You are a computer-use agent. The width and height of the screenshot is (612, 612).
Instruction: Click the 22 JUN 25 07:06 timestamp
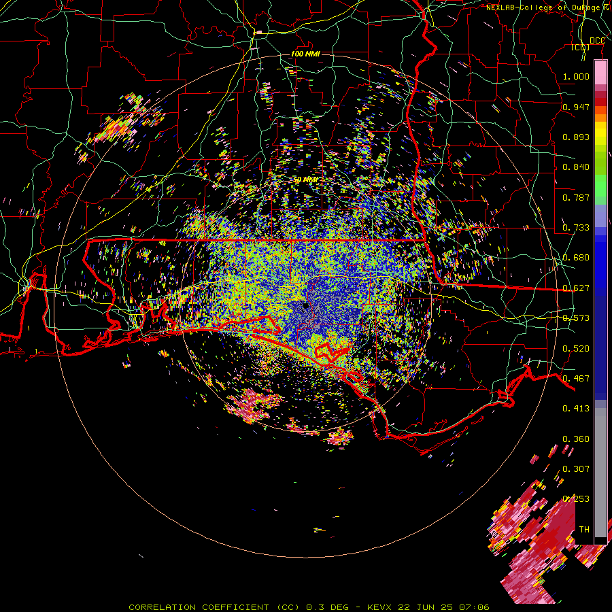(444, 607)
